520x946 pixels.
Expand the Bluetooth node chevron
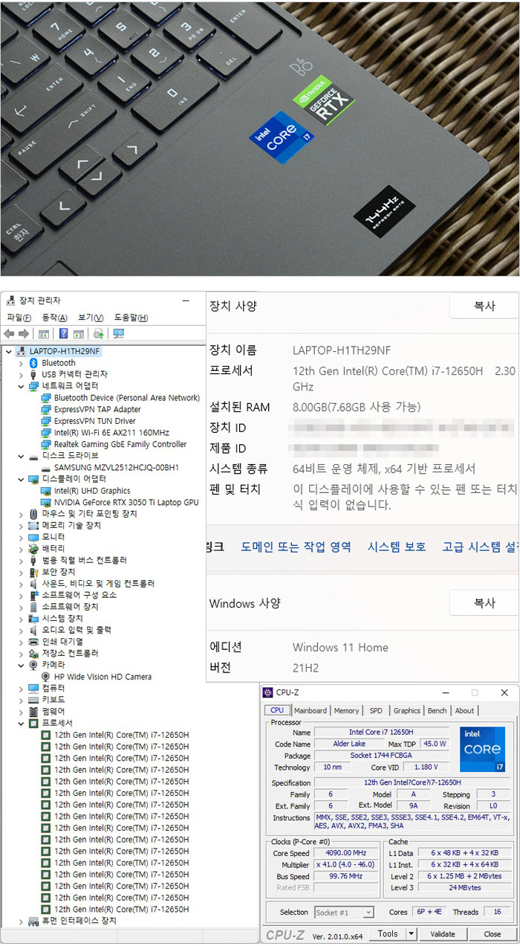[21, 363]
